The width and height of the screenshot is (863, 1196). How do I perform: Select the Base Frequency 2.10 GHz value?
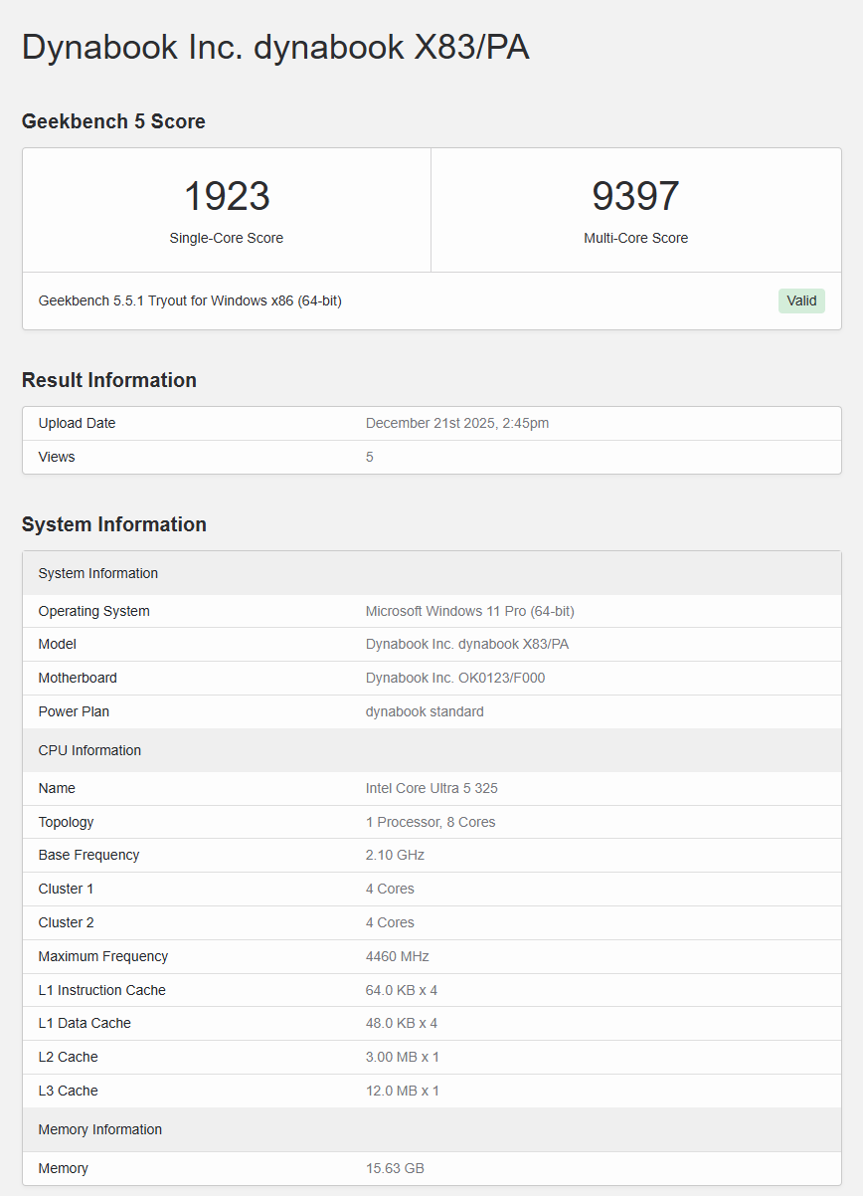tap(395, 855)
